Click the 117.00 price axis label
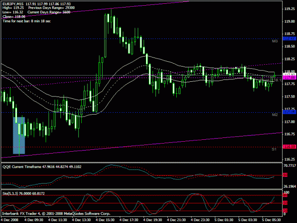This screenshot has width=297, height=223. (x=289, y=122)
